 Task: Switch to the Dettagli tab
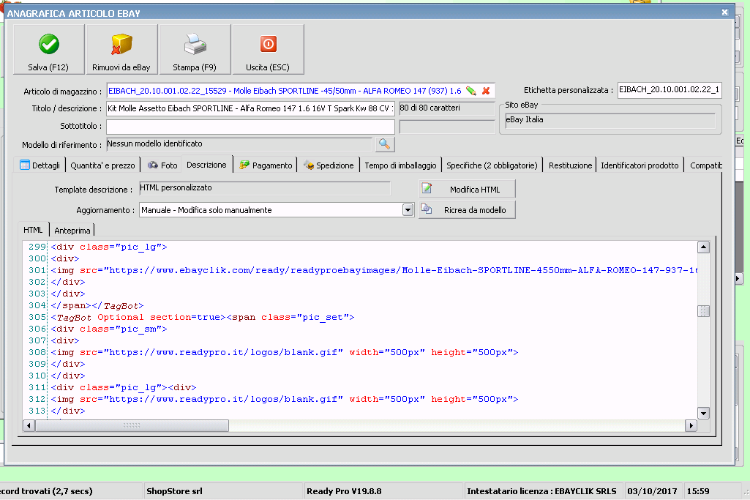[41, 165]
